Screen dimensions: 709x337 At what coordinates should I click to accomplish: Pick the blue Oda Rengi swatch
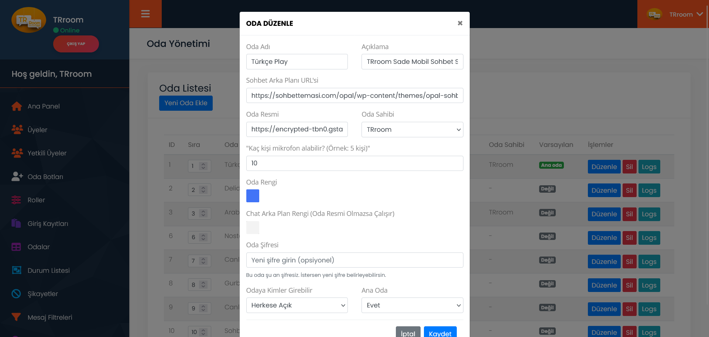pyautogui.click(x=253, y=196)
